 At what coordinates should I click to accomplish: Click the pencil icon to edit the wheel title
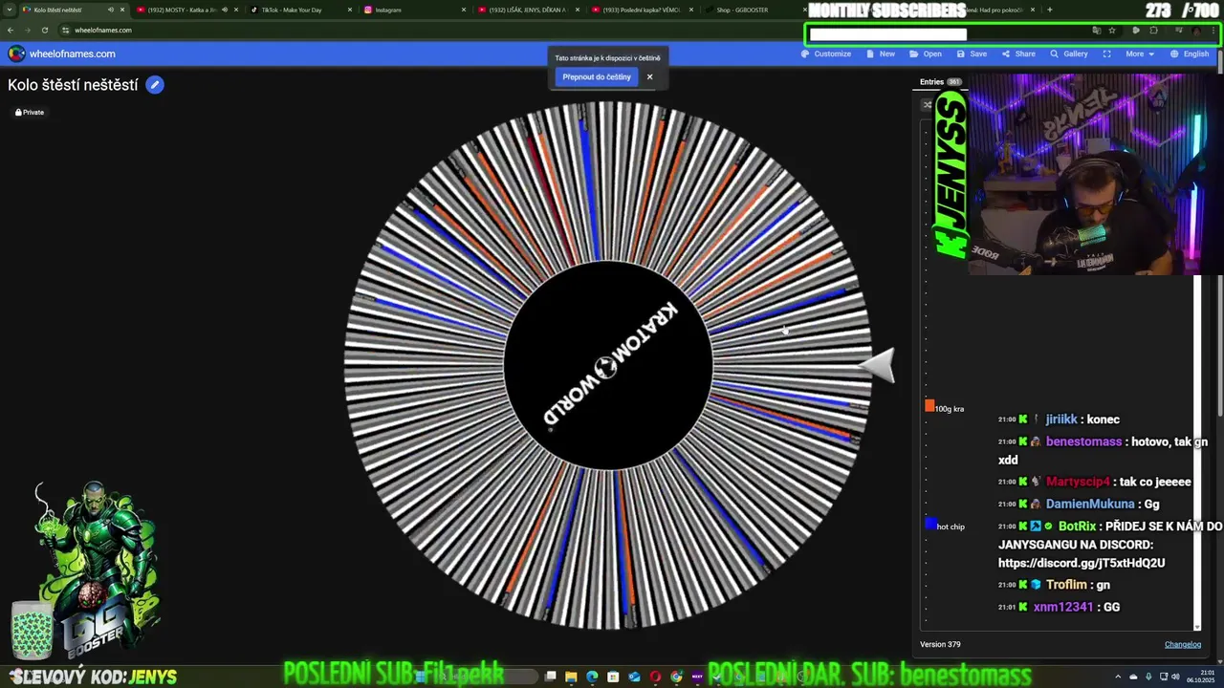155,85
